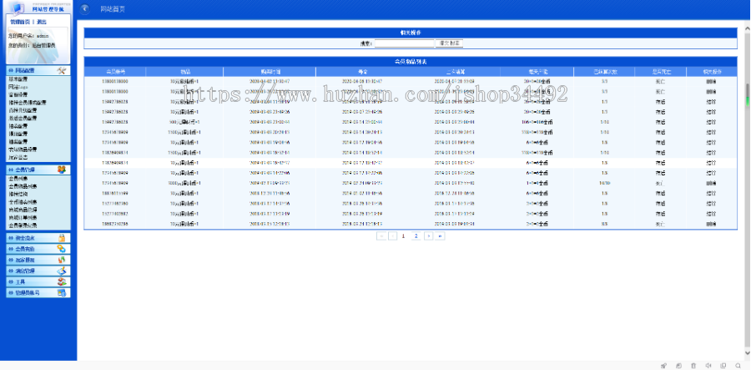Click member account 18818111199

pos(115,193)
